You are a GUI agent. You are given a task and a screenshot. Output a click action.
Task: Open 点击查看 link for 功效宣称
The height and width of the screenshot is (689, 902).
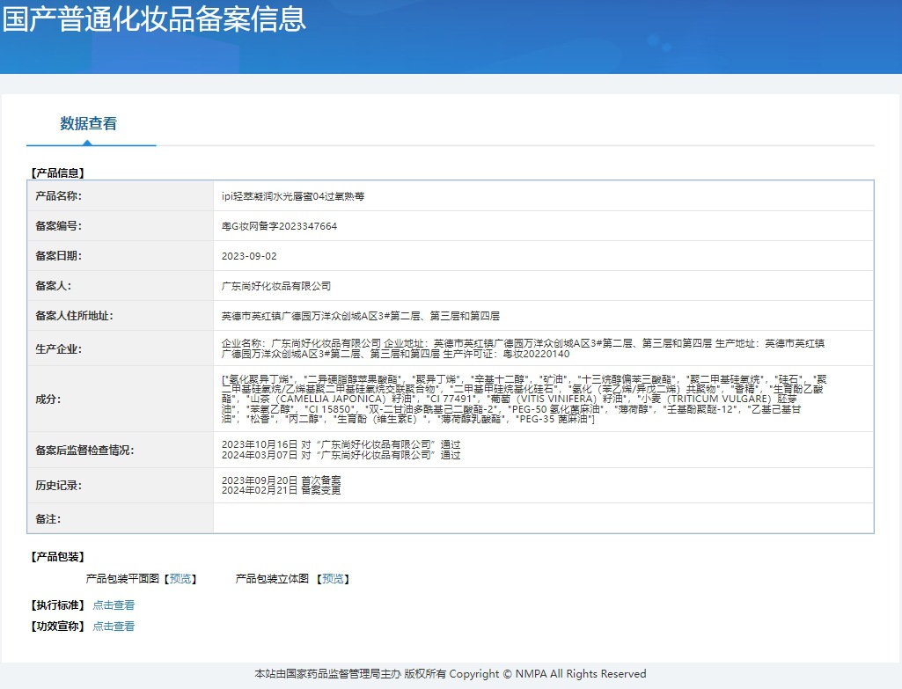pos(114,627)
